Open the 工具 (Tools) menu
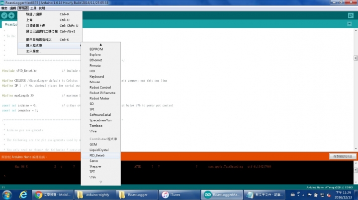 (x=33, y=8)
